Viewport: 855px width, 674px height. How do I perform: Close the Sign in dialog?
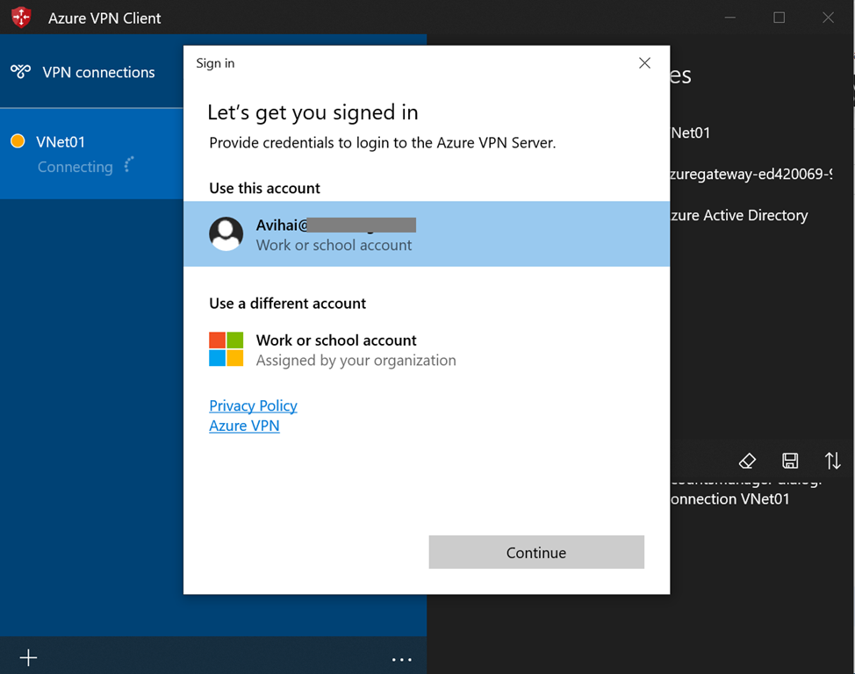tap(644, 63)
